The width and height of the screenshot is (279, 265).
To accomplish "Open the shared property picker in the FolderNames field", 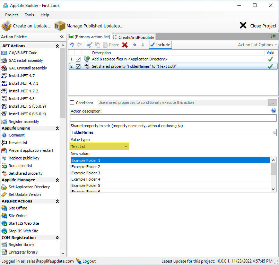I will click(x=274, y=133).
